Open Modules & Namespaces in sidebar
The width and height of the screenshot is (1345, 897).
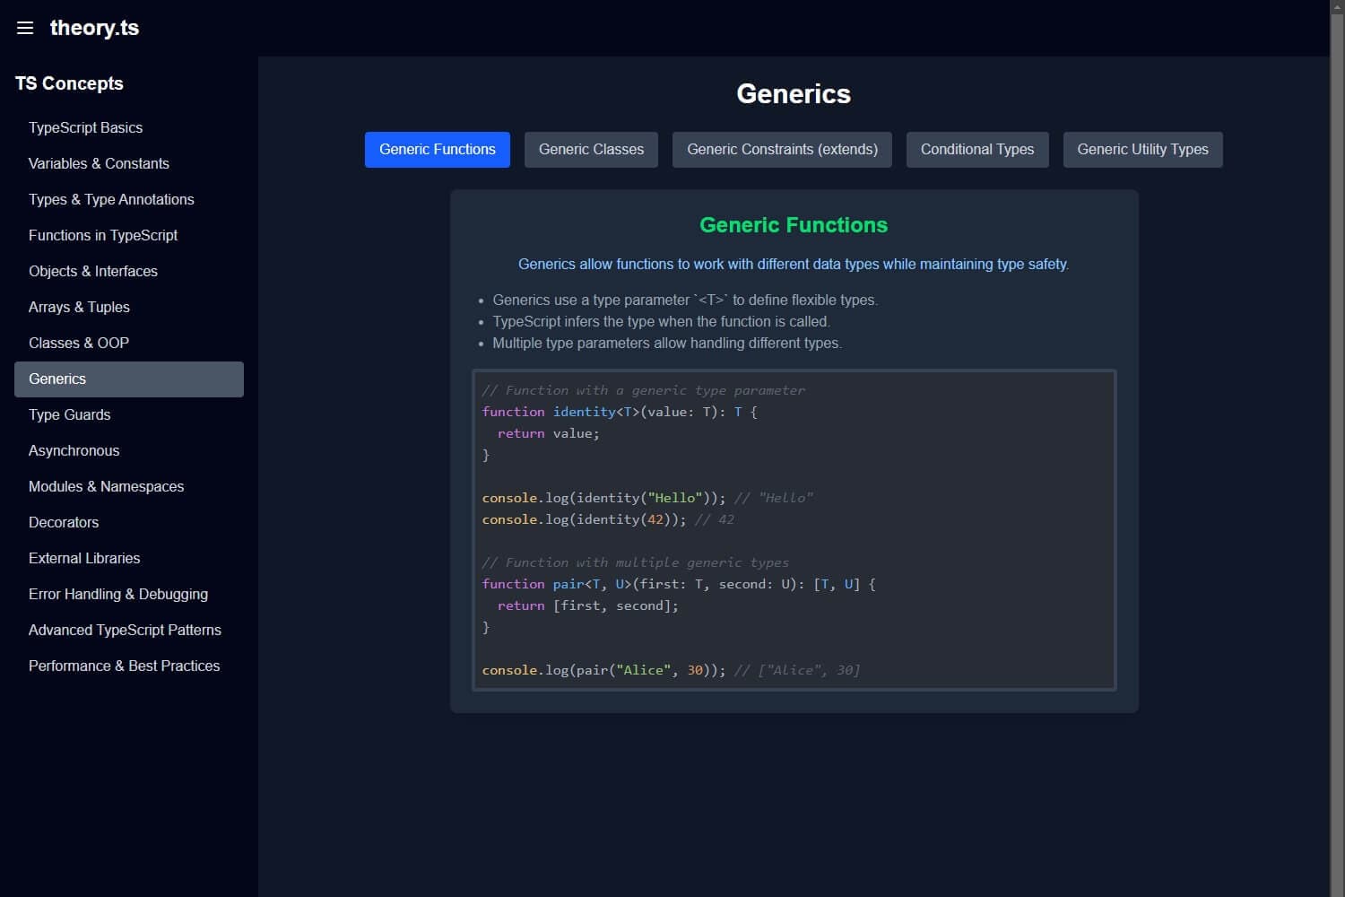click(x=129, y=487)
